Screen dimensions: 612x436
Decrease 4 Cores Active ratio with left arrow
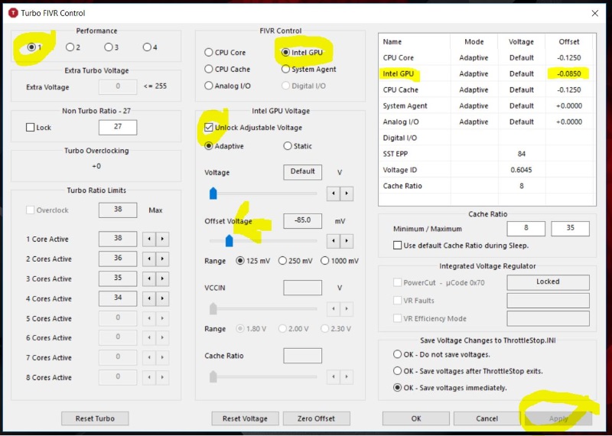(149, 298)
